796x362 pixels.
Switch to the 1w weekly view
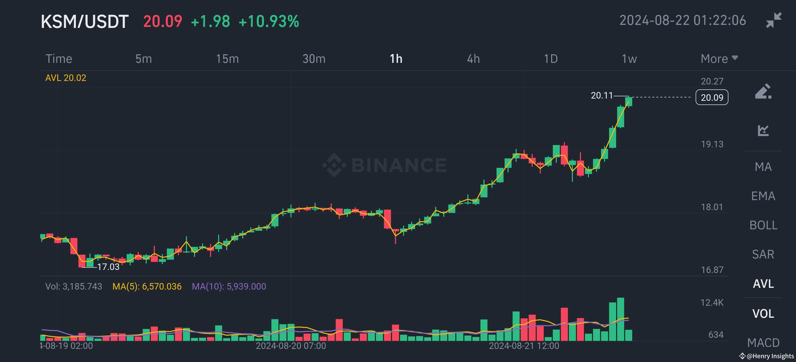[x=629, y=58]
